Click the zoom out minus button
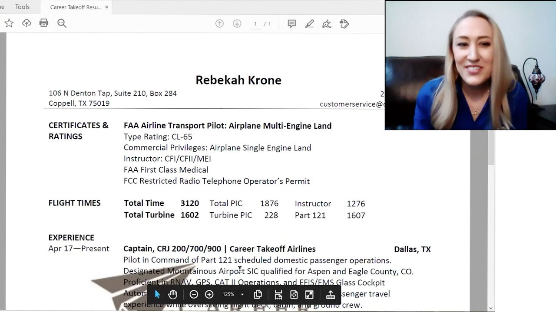The height and width of the screenshot is (312, 556). click(x=194, y=295)
